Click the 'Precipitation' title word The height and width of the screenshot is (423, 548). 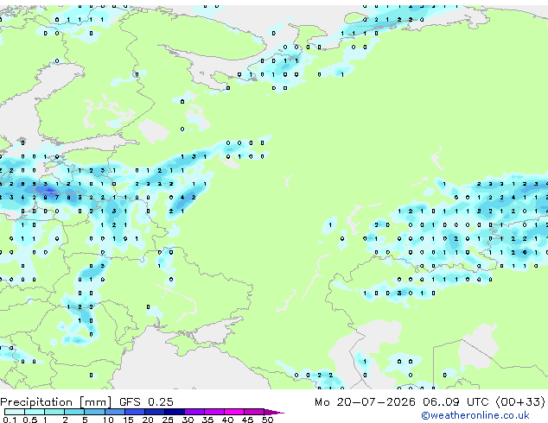pos(36,402)
